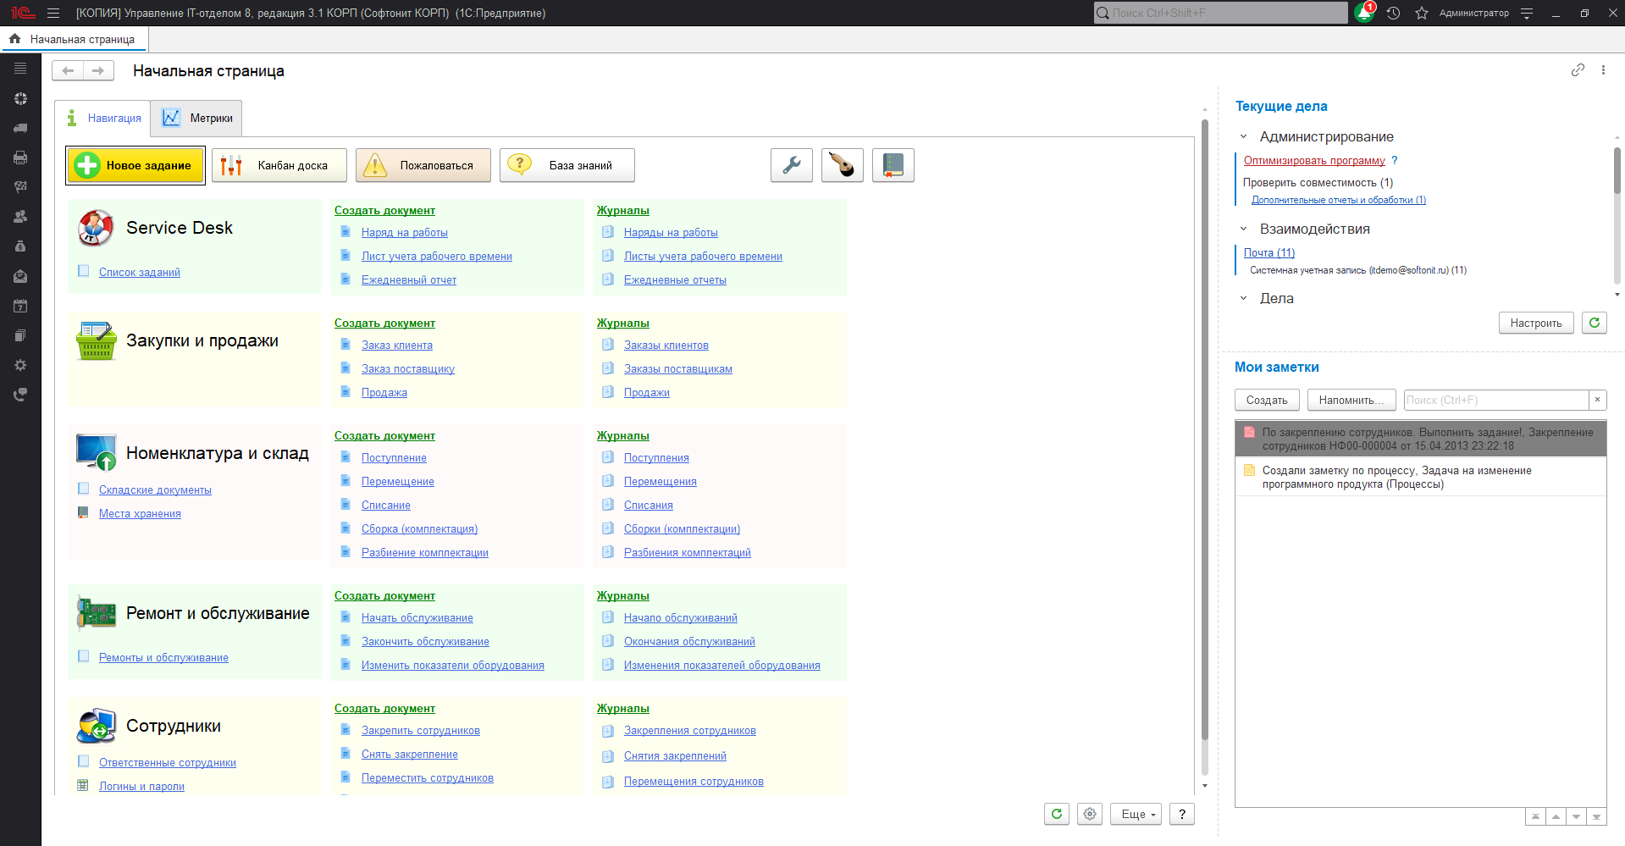Open the notifications bell in title bar

coord(1363,13)
